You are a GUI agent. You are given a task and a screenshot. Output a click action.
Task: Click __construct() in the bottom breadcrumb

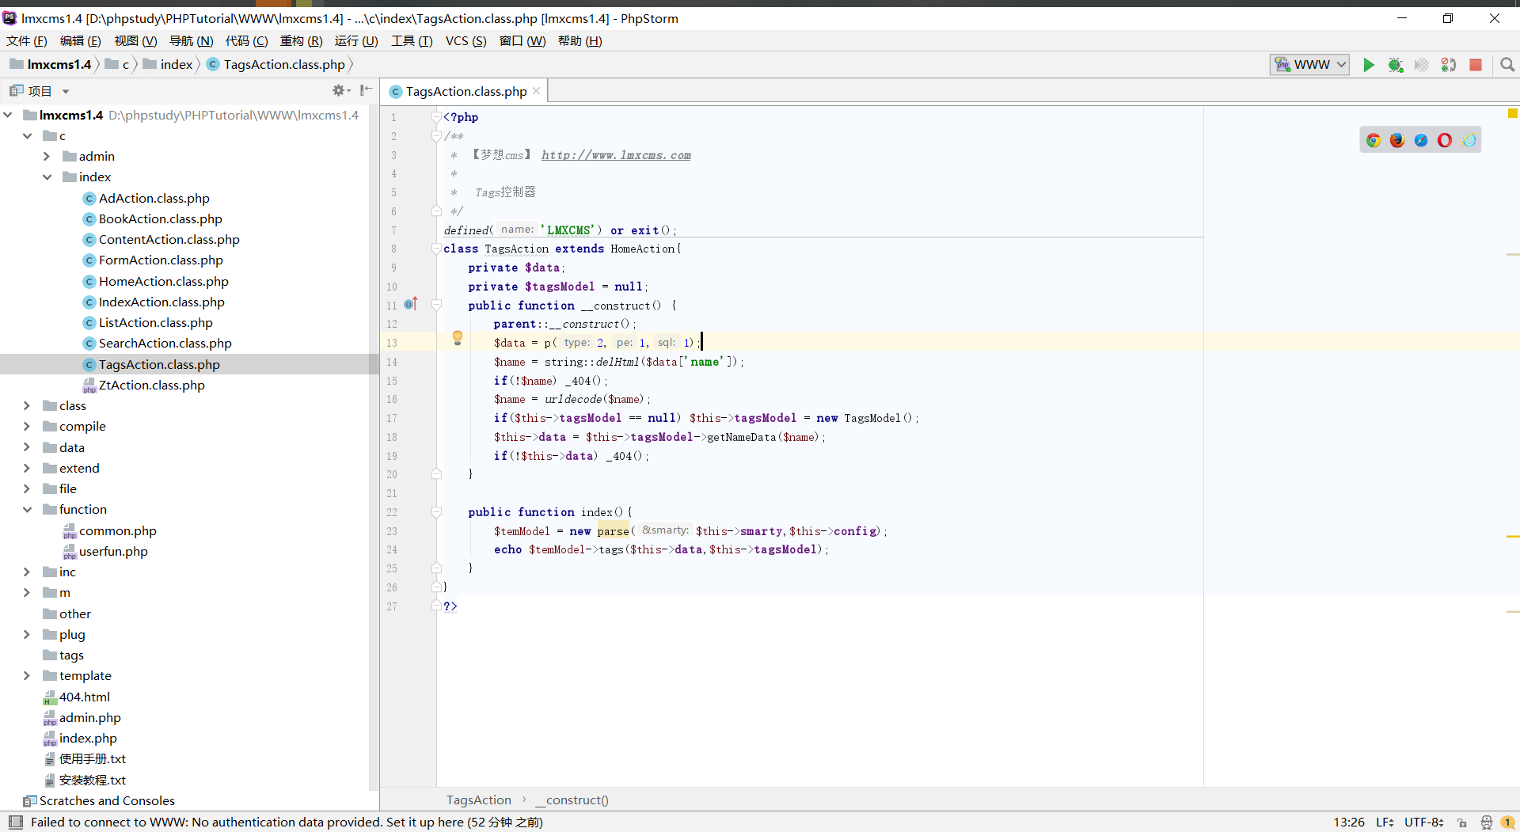(x=572, y=800)
